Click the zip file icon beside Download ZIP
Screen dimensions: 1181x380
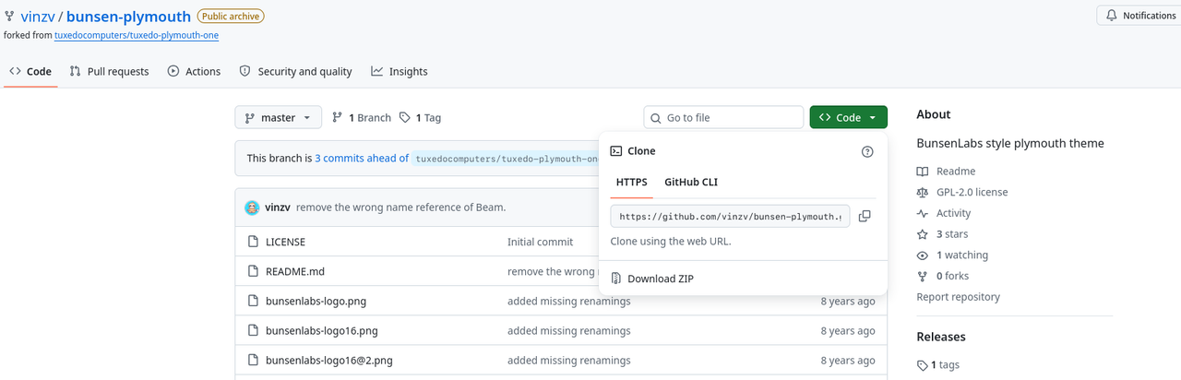point(616,279)
